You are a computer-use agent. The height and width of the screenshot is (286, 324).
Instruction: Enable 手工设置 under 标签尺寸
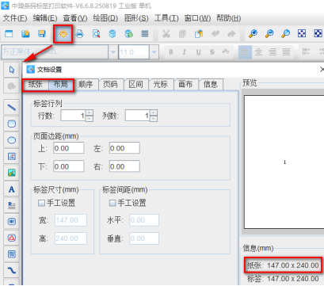coord(41,203)
